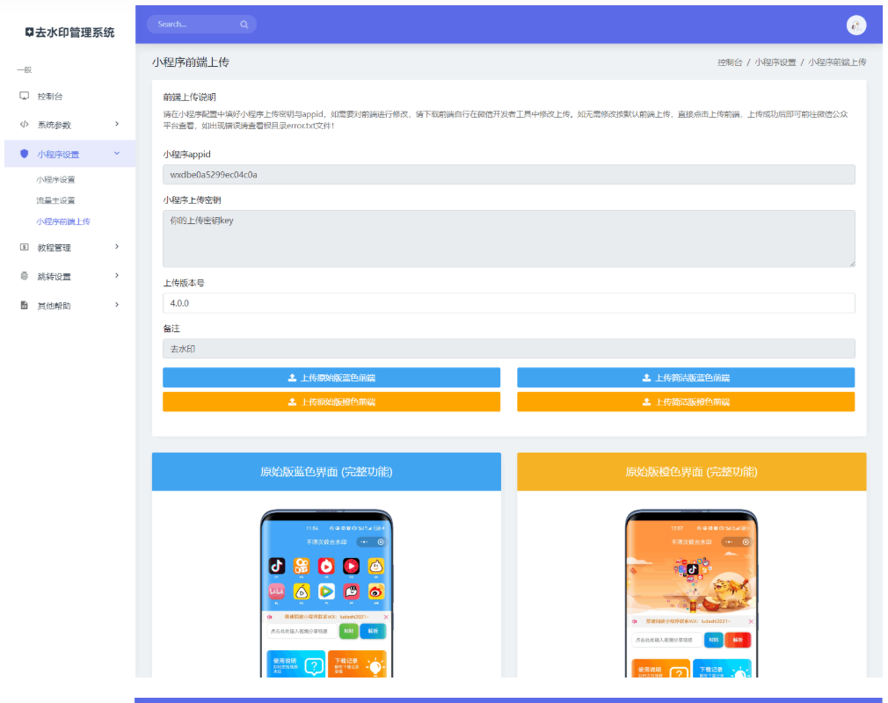
Task: Click the 控制台 monitor icon in sidebar
Action: click(25, 96)
